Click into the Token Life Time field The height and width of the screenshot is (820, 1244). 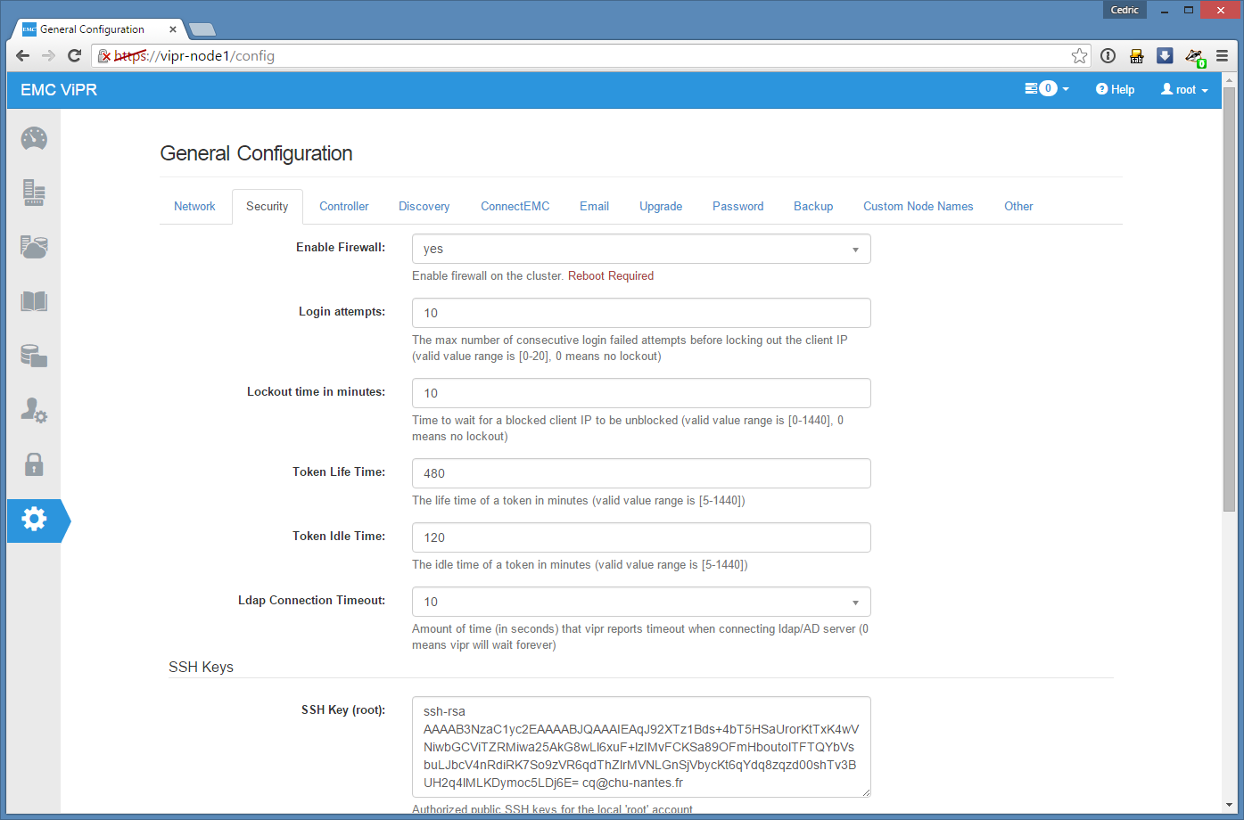coord(641,473)
